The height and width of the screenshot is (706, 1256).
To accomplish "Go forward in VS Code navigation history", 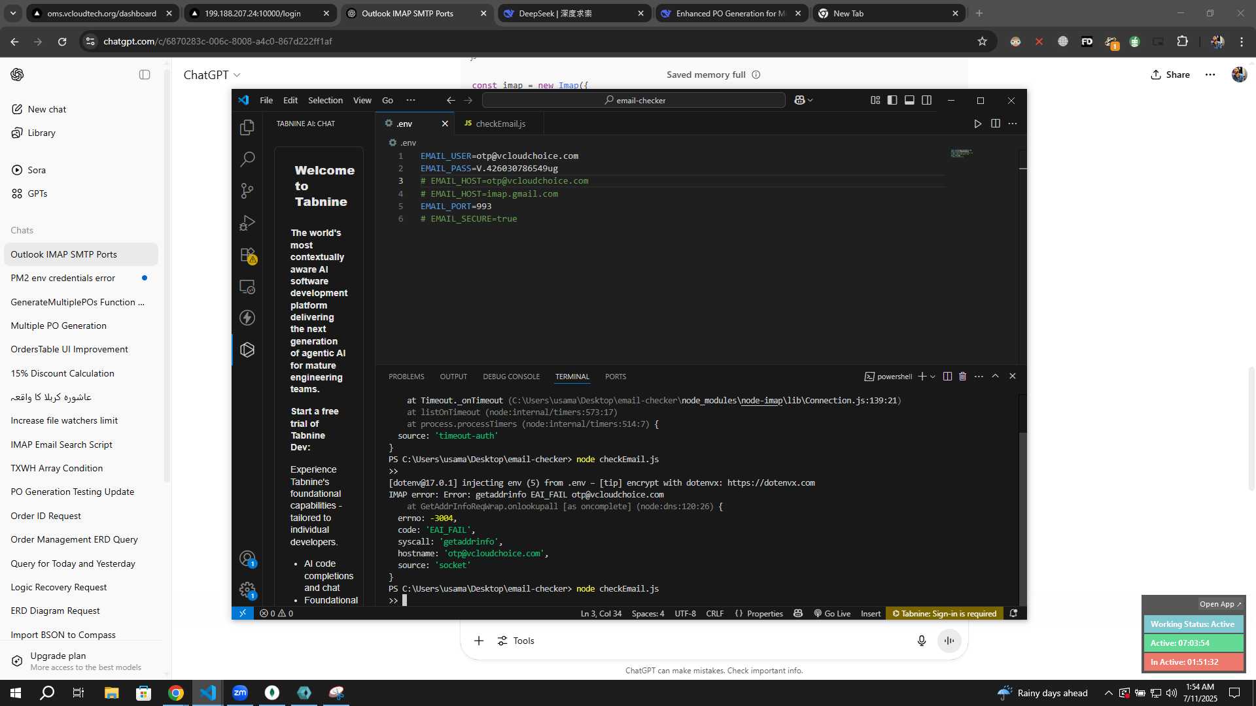I will [468, 100].
